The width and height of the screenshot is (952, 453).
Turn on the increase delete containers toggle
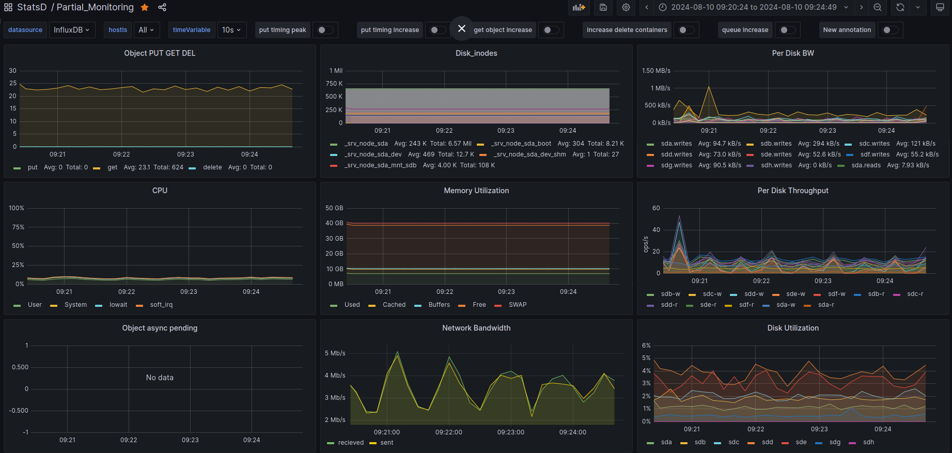[686, 30]
